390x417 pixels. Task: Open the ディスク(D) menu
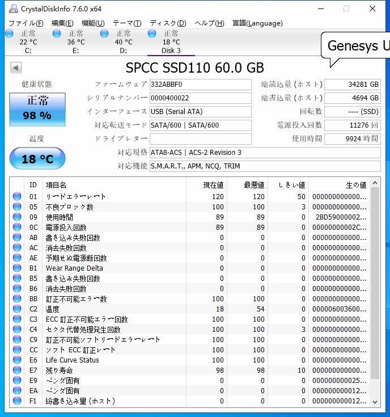click(168, 23)
